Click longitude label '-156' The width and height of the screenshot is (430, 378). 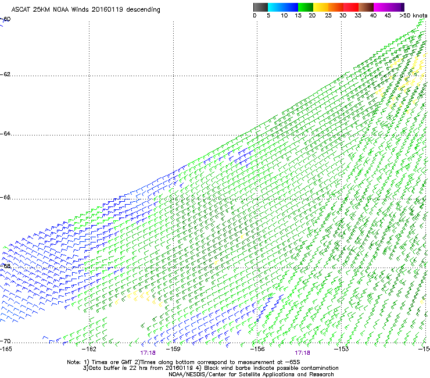point(257,349)
